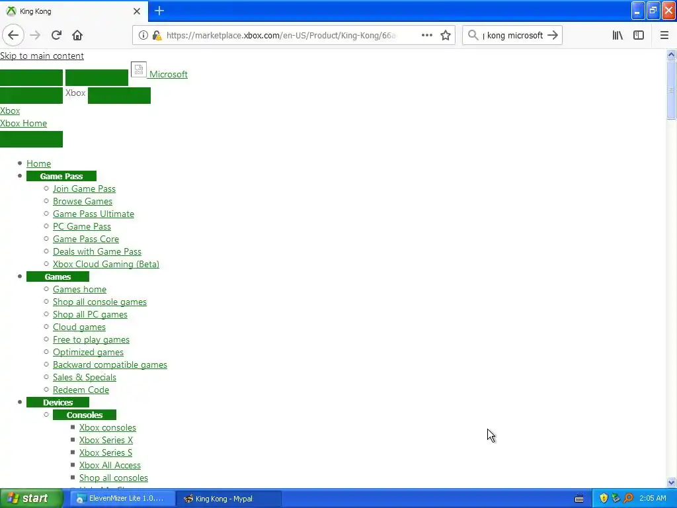Viewport: 677px width, 508px height.
Task: Expand the Games menu button
Action: coord(58,277)
